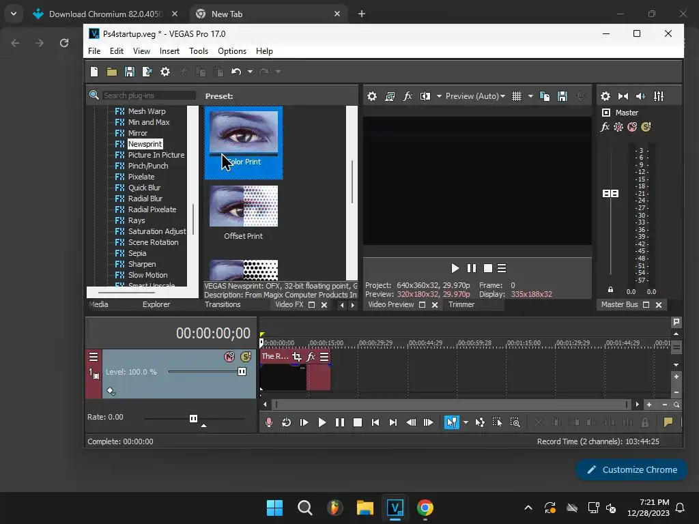The image size is (699, 524).
Task: Click Master automation settings icon
Action: click(x=618, y=128)
